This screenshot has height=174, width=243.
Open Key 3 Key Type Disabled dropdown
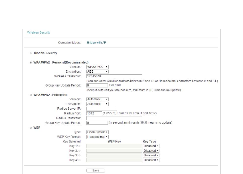[x=151, y=155]
